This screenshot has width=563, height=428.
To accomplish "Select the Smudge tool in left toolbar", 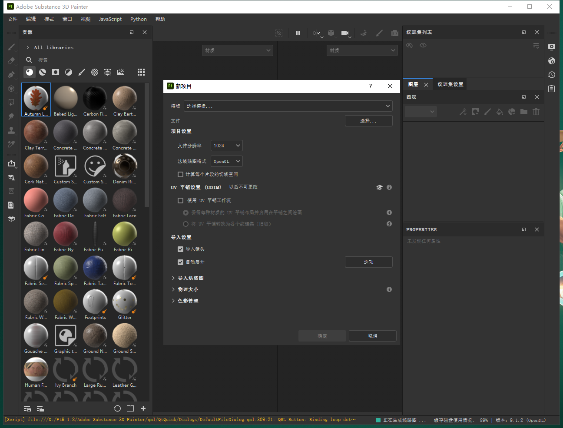I will point(11,116).
